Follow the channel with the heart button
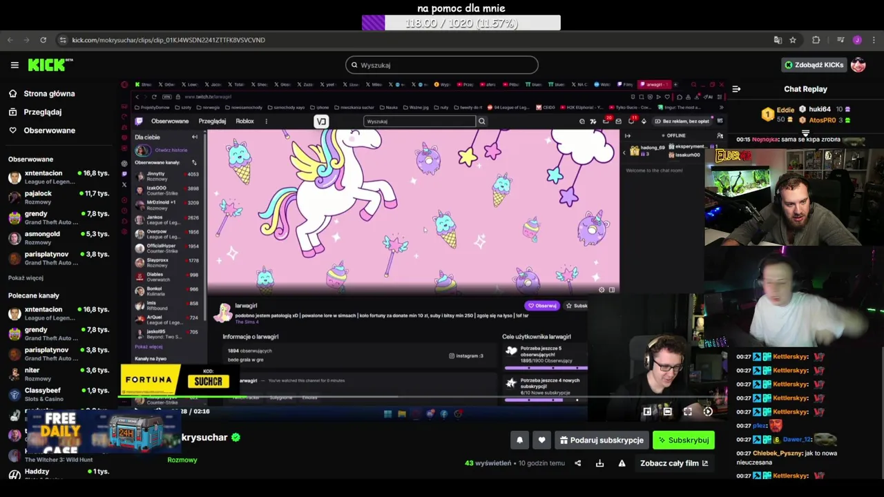This screenshot has height=497, width=884. tap(541, 440)
